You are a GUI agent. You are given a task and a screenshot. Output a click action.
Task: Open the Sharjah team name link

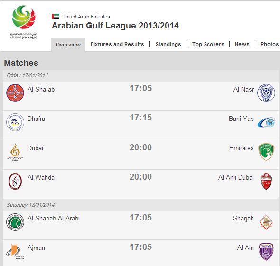tap(243, 219)
